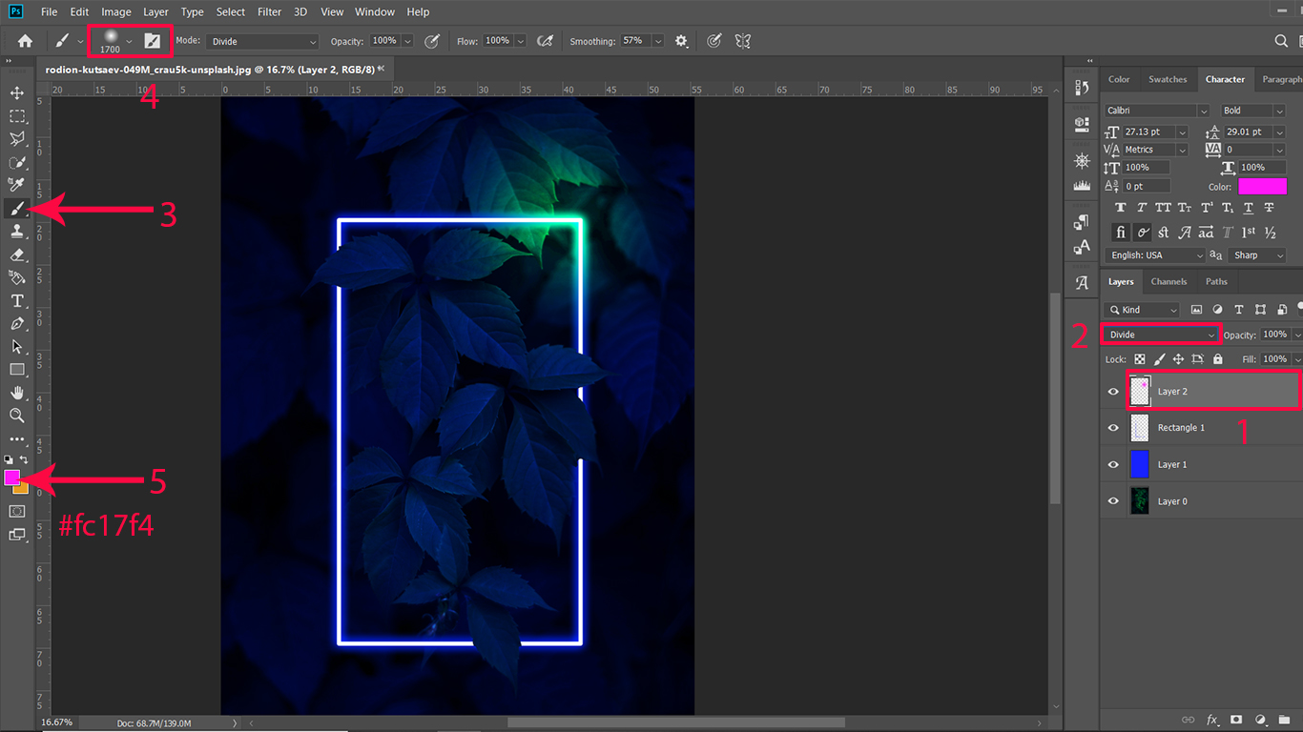Select the Clone Stamp tool
This screenshot has height=732, width=1303.
pyautogui.click(x=17, y=232)
